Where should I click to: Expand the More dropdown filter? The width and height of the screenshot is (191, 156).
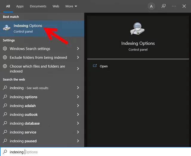point(71,6)
